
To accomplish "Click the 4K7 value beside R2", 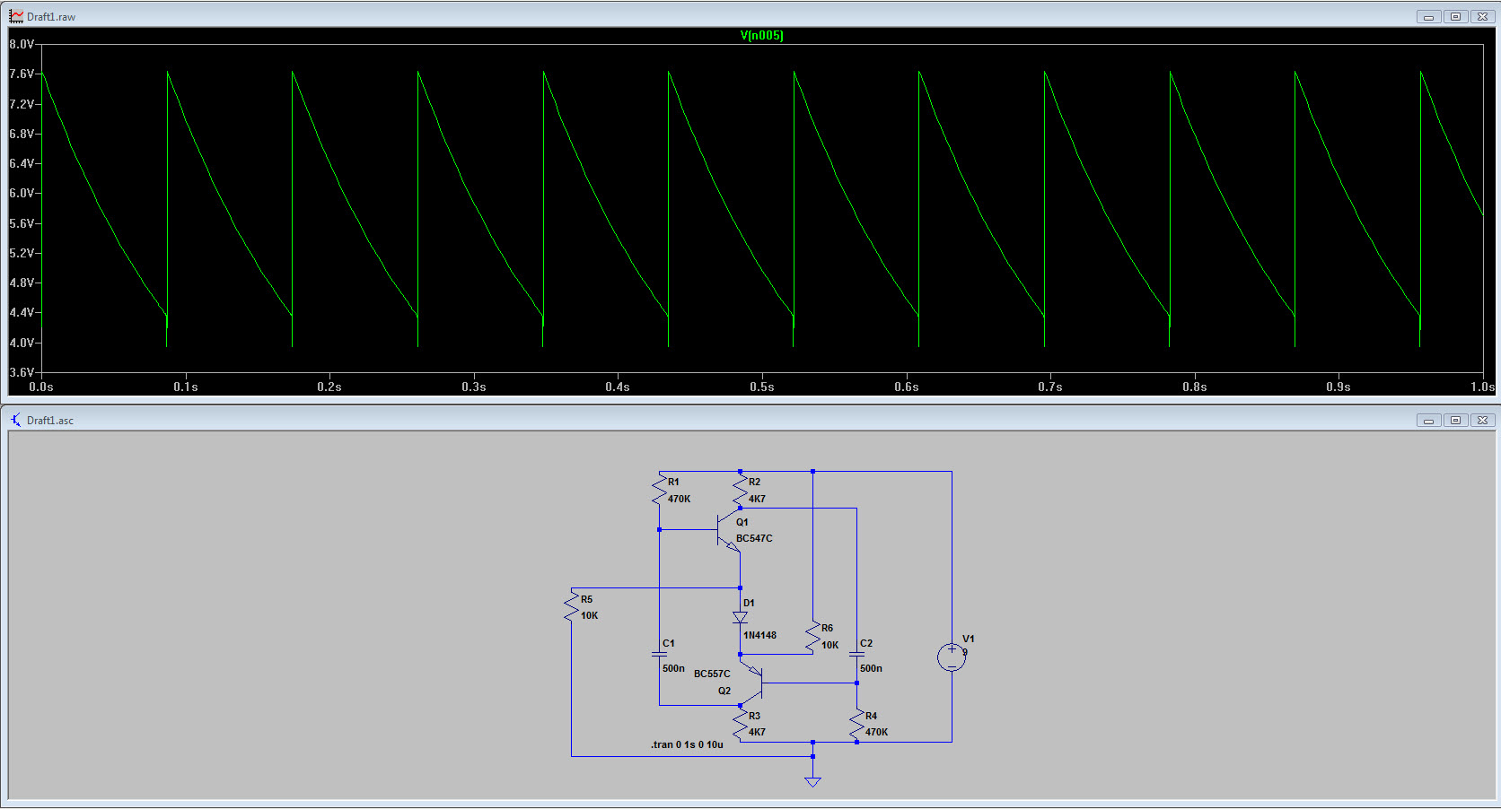I will pos(757,499).
